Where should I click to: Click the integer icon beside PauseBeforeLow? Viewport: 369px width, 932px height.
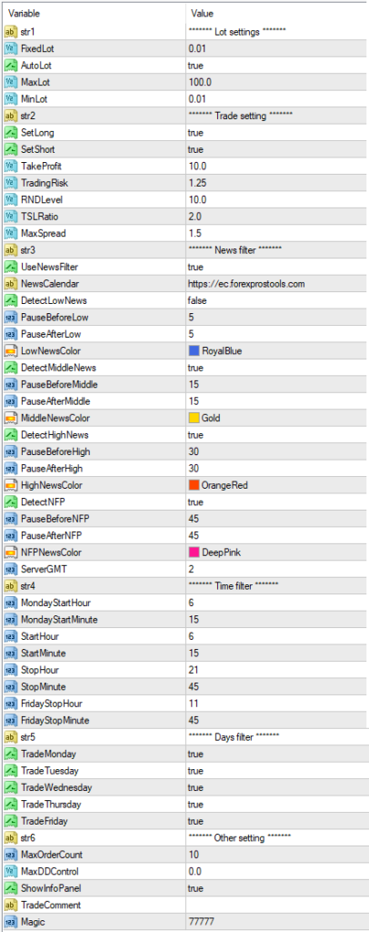coord(10,318)
